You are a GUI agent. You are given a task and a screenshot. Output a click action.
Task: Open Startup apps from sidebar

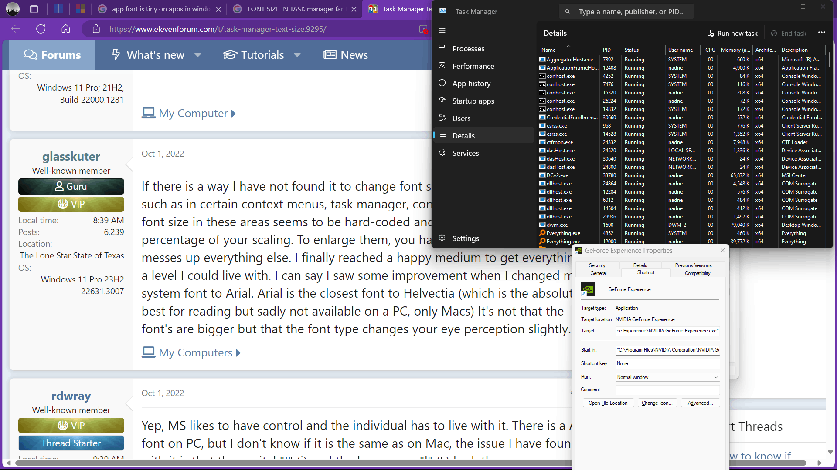[473, 101]
